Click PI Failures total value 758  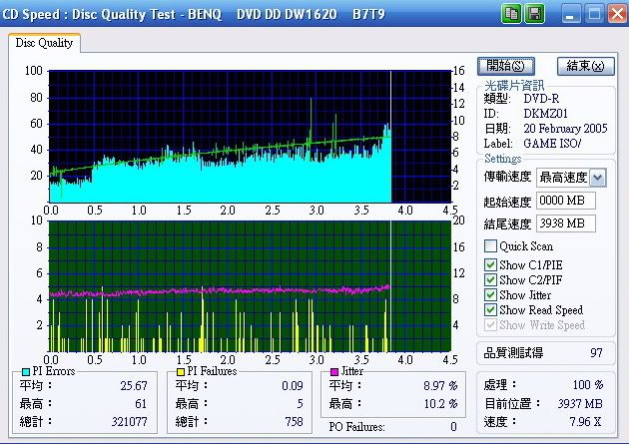(x=294, y=422)
